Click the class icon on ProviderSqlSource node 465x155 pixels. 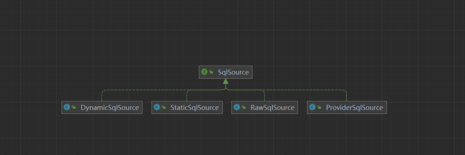point(312,107)
